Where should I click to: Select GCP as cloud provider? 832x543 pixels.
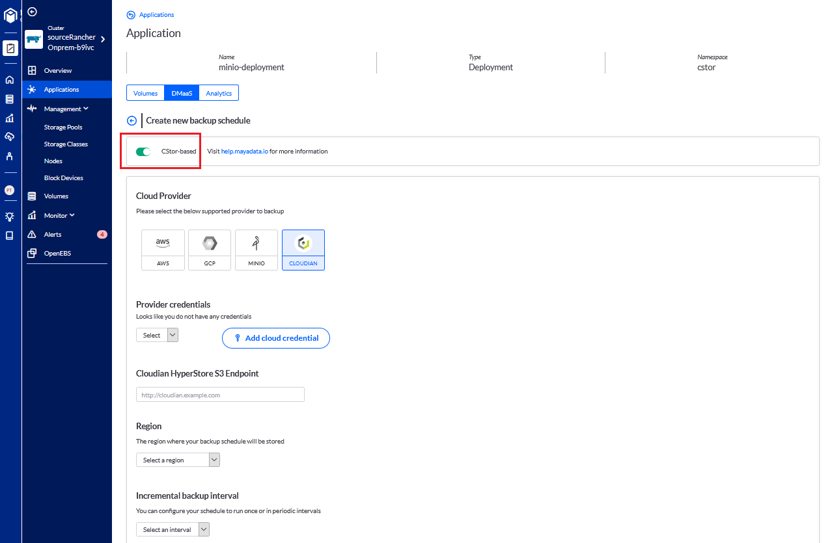(210, 250)
